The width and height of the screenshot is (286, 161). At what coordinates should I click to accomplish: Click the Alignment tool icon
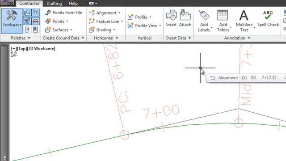coord(92,13)
